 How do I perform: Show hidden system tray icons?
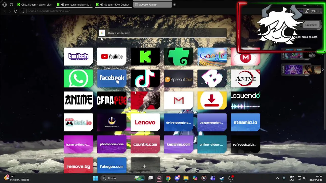(277, 178)
